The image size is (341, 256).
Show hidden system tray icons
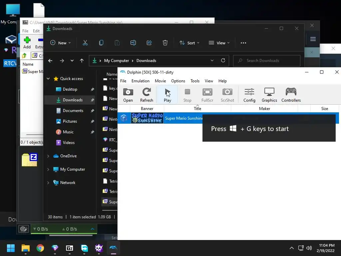pos(292,248)
